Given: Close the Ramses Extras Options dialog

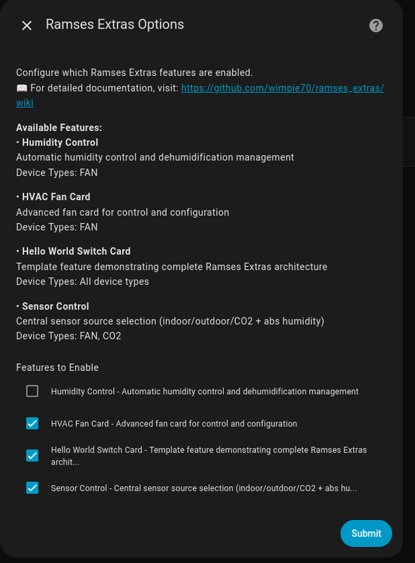Looking at the screenshot, I should point(26,25).
